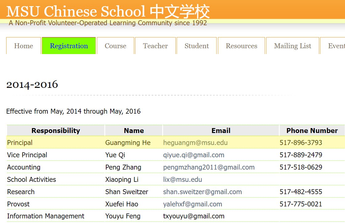345x223 pixels.
Task: Select the Principal row name Guangming He
Action: click(x=128, y=143)
